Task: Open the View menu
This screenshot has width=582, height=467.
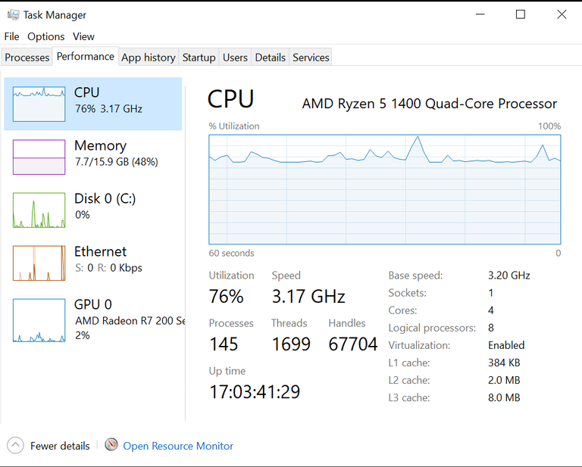Action: tap(83, 36)
